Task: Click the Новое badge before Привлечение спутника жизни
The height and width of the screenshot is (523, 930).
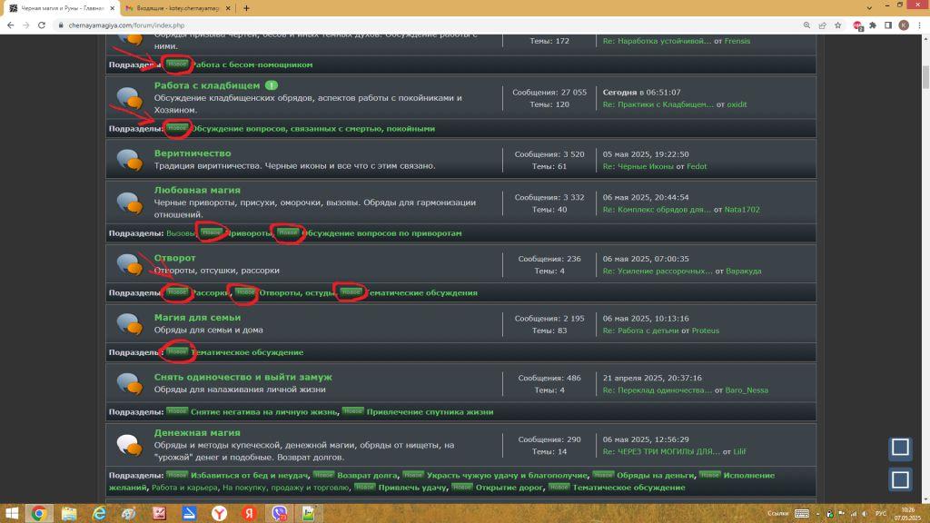Action: pyautogui.click(x=353, y=411)
